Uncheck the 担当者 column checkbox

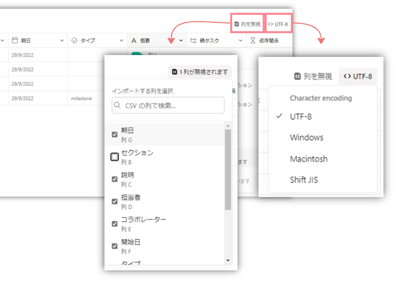(x=114, y=201)
